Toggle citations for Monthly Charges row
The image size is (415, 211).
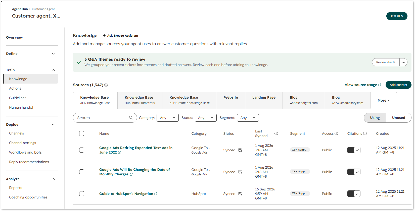click(x=354, y=172)
